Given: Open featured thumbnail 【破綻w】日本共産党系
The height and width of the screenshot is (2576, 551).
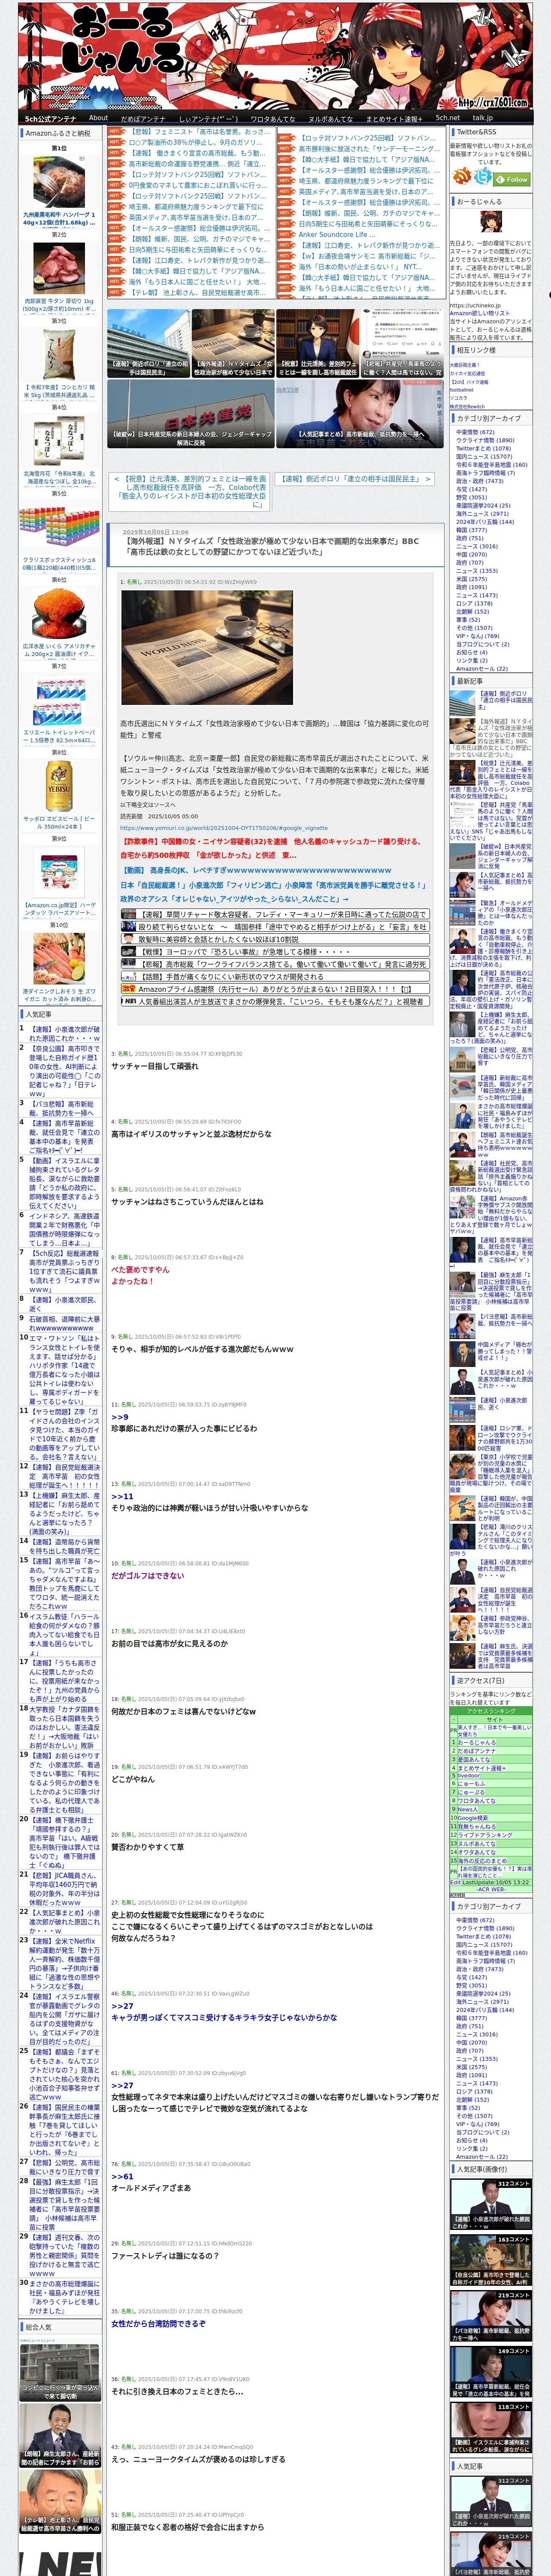Looking at the screenshot, I should click(191, 414).
